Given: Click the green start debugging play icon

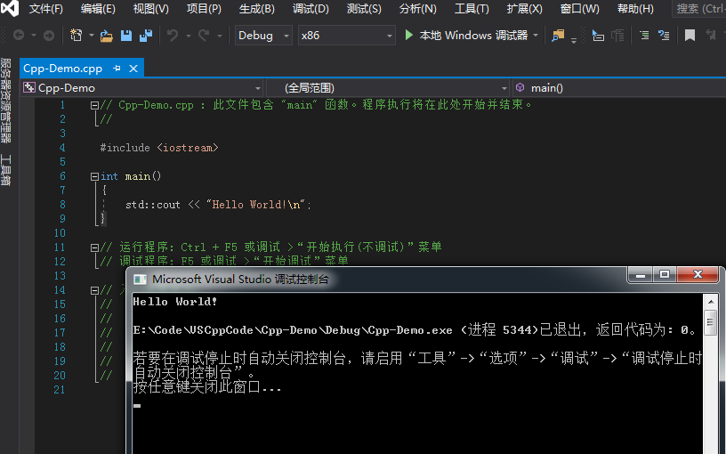Looking at the screenshot, I should click(408, 36).
